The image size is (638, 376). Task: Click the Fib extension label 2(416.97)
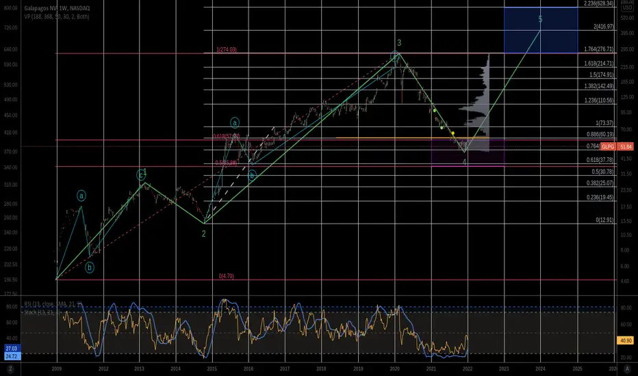pos(603,27)
